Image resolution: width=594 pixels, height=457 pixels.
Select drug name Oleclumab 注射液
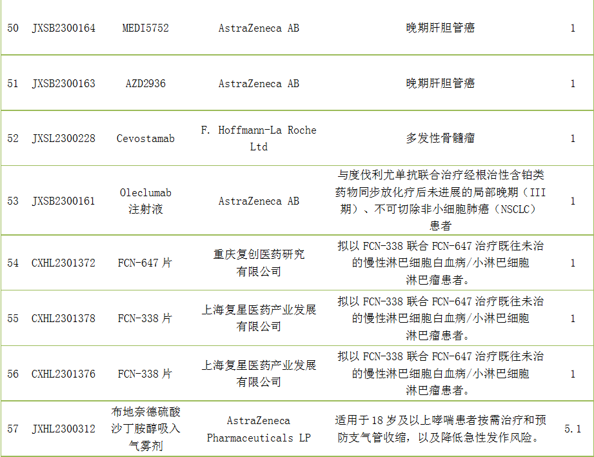[146, 201]
